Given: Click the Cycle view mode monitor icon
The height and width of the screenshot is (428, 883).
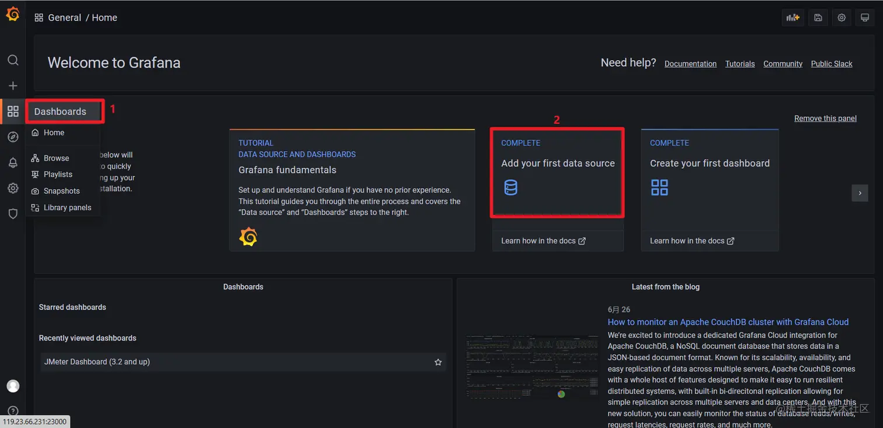Looking at the screenshot, I should tap(865, 18).
